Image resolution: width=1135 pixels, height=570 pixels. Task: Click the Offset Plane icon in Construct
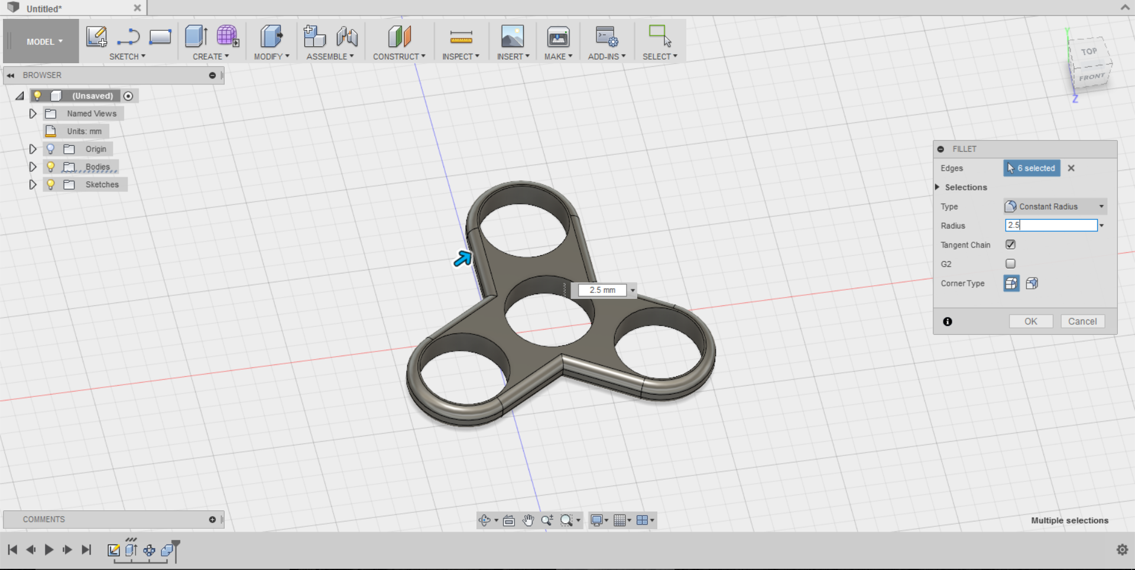click(400, 37)
